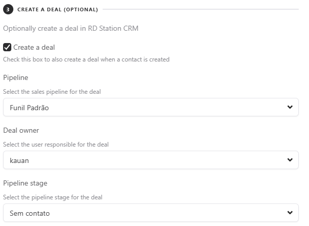Click the chevron arrow in Deal owner select
The width and height of the screenshot is (309, 226).
point(290,160)
